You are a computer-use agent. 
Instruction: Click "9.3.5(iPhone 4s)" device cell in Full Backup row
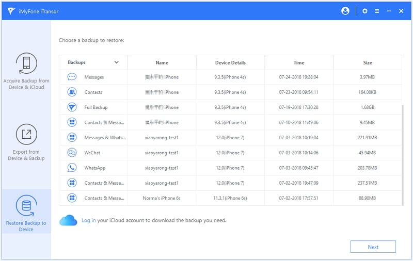click(x=230, y=107)
